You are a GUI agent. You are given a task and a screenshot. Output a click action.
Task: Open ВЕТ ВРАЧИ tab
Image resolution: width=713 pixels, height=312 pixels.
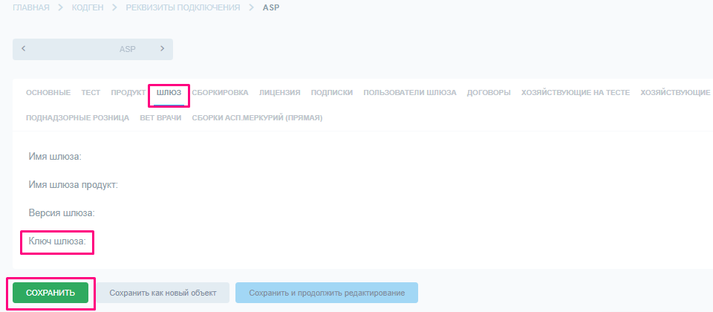tap(160, 118)
